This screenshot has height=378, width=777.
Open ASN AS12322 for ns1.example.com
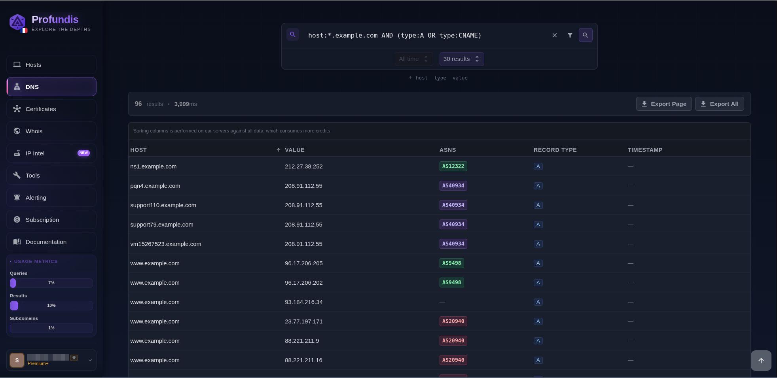click(453, 166)
